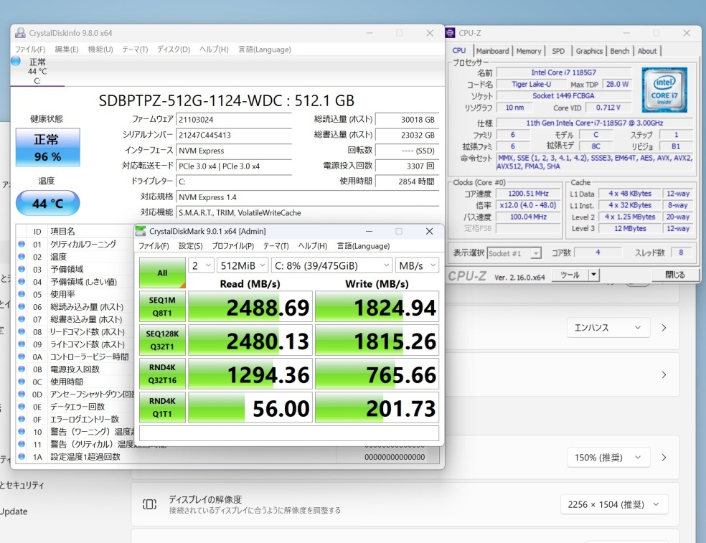
Task: Open 設定(S) menu in CrystalDiskMark
Action: [x=190, y=246]
